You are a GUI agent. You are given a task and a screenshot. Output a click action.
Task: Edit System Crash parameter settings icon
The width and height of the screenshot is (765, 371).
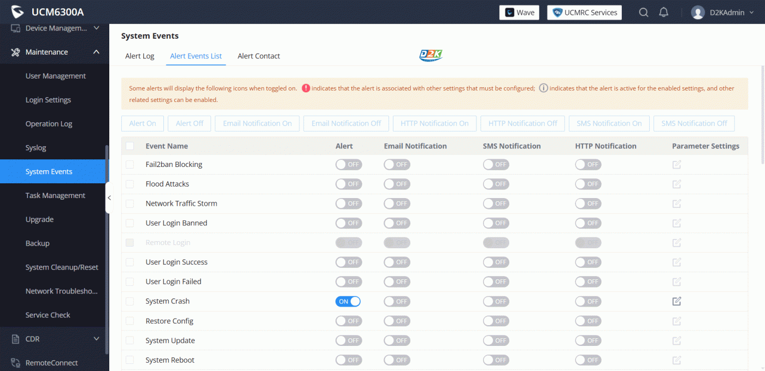(676, 301)
